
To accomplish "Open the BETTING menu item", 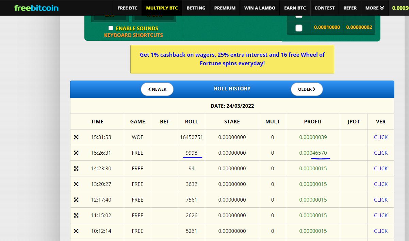I will click(x=196, y=8).
